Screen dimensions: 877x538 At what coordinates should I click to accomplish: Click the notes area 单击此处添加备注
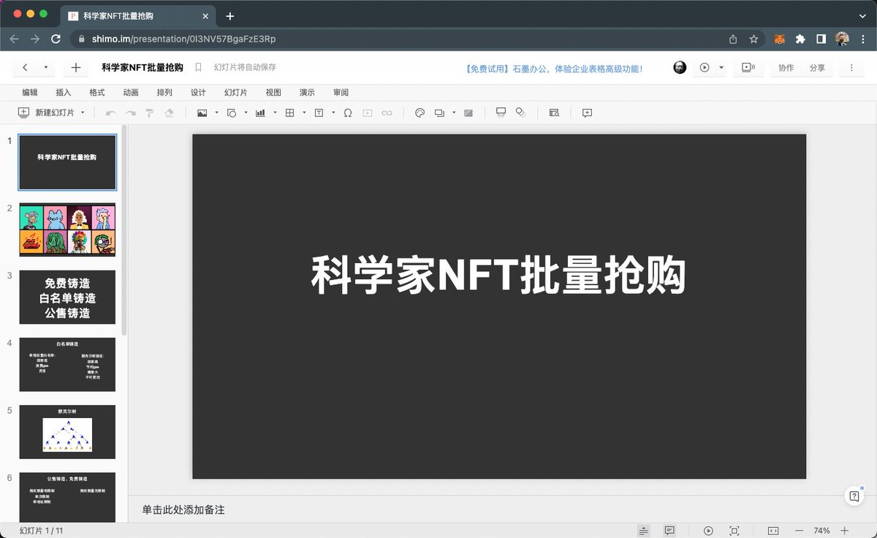183,509
